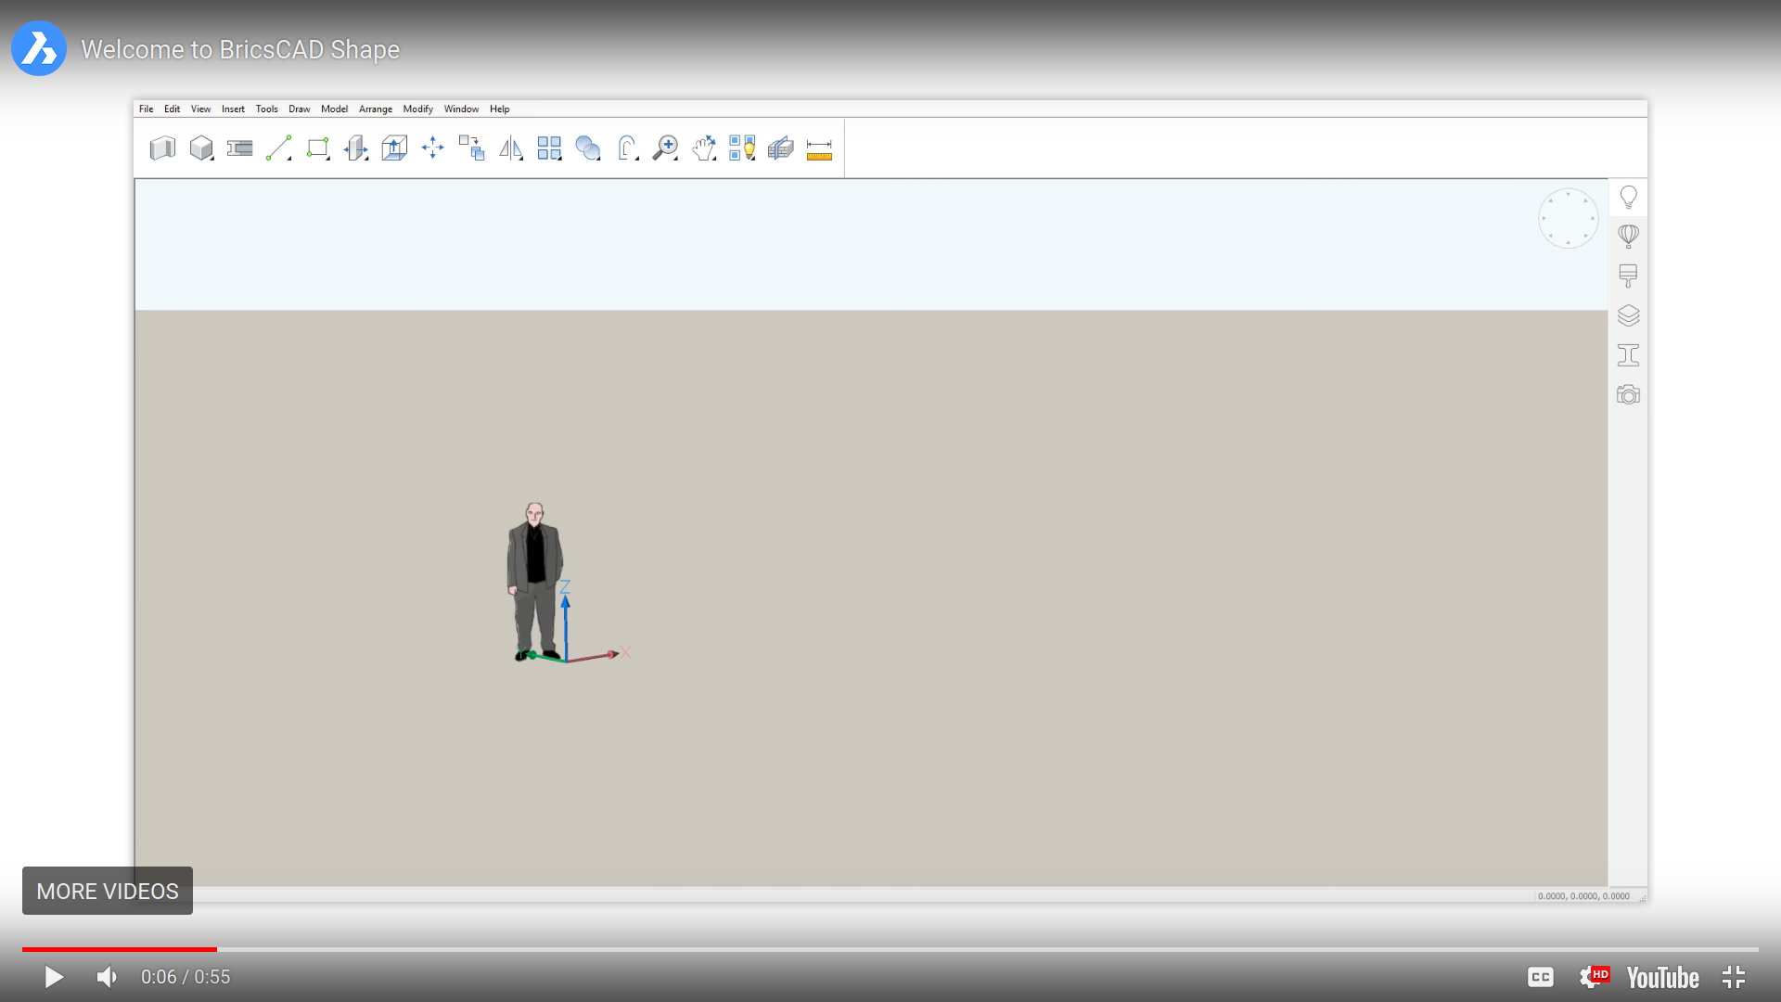The image size is (1781, 1002).
Task: Click the connect walls tool icon
Action: [x=239, y=148]
